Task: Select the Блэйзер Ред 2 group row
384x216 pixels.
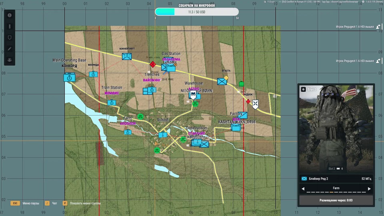Action: (x=336, y=178)
